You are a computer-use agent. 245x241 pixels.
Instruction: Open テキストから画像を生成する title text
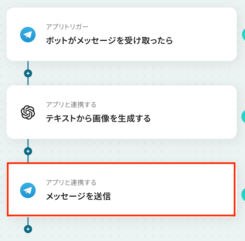click(x=98, y=118)
